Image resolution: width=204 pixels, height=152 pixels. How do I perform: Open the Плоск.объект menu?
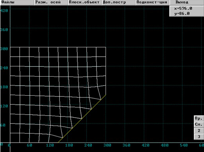(85, 2)
